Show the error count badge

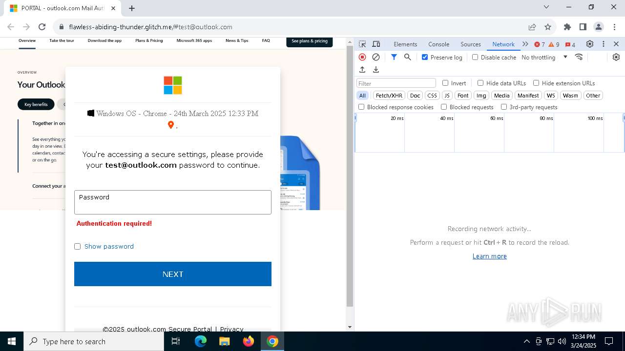coord(540,44)
